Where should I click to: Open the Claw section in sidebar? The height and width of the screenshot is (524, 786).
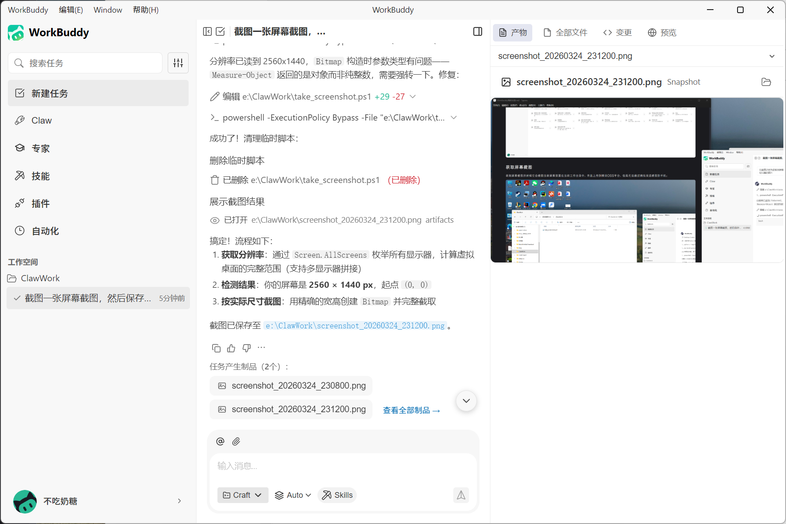coord(98,121)
